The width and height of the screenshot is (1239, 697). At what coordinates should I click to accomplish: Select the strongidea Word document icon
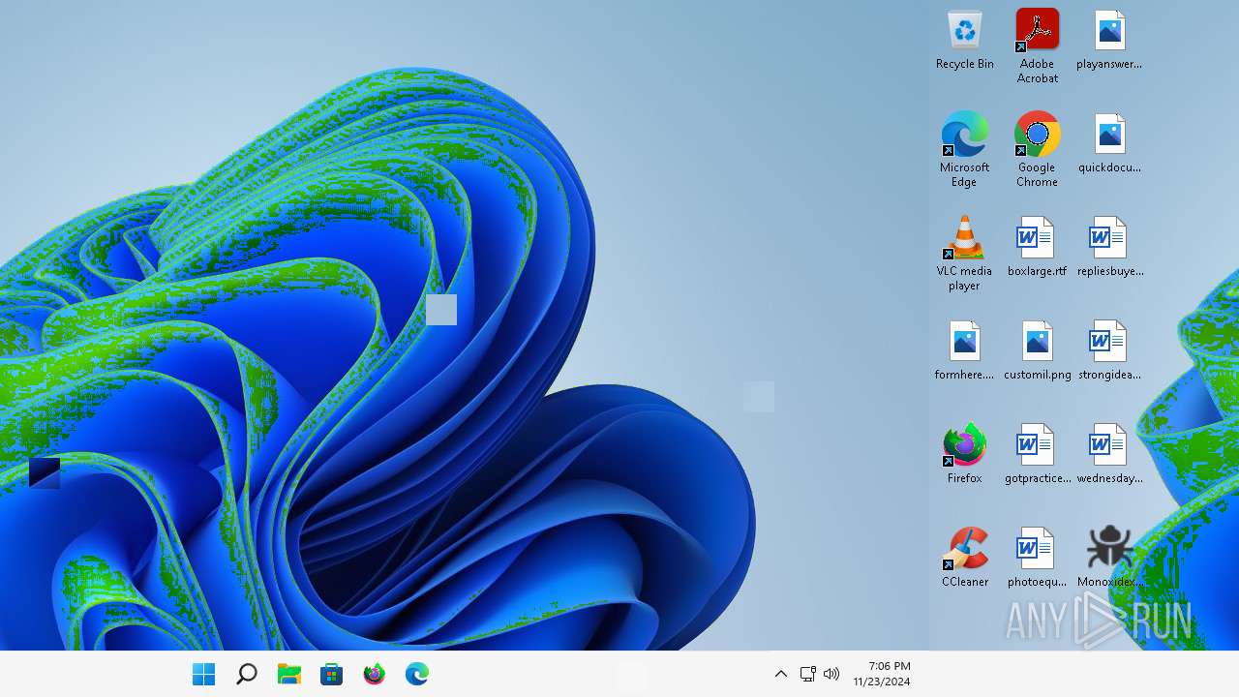pyautogui.click(x=1109, y=350)
